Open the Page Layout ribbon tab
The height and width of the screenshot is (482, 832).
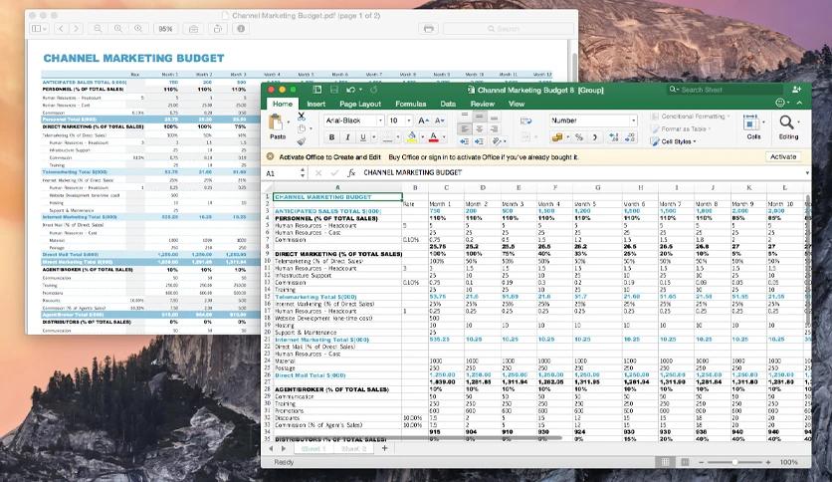[x=359, y=104]
